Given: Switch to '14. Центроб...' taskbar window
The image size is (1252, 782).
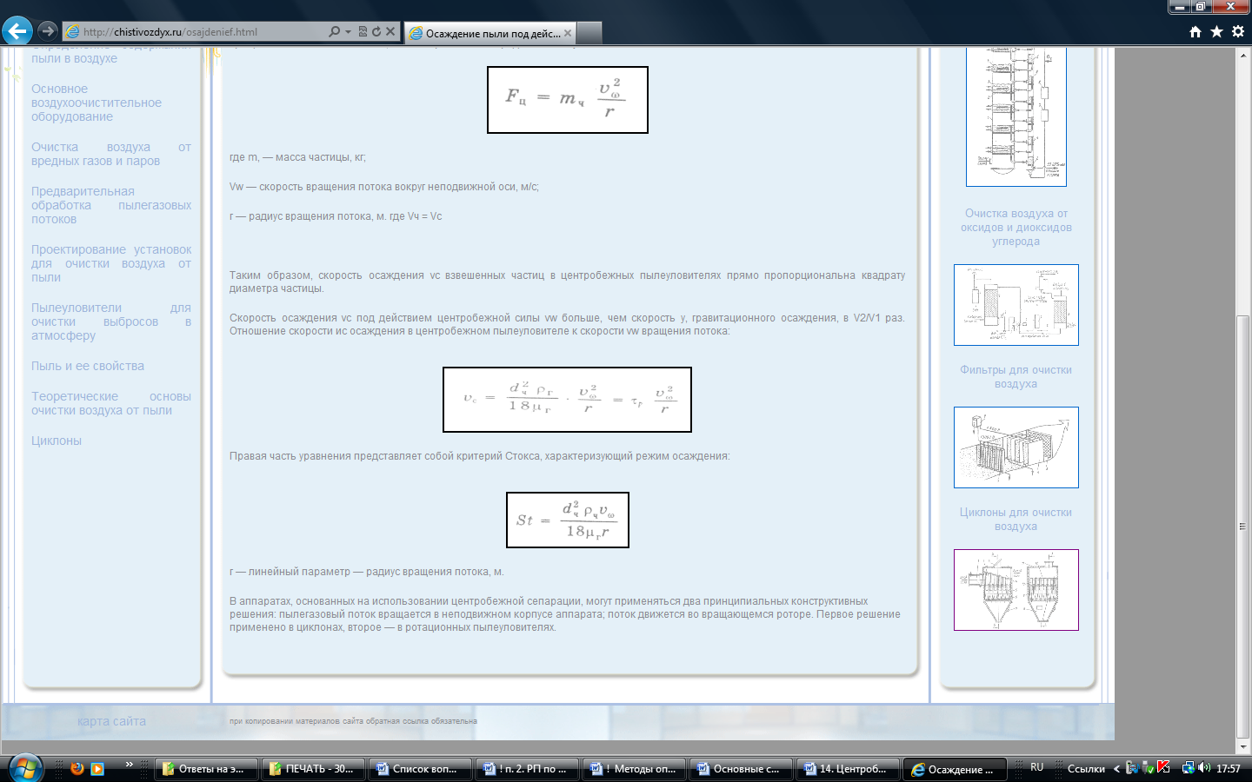Looking at the screenshot, I should tap(848, 768).
